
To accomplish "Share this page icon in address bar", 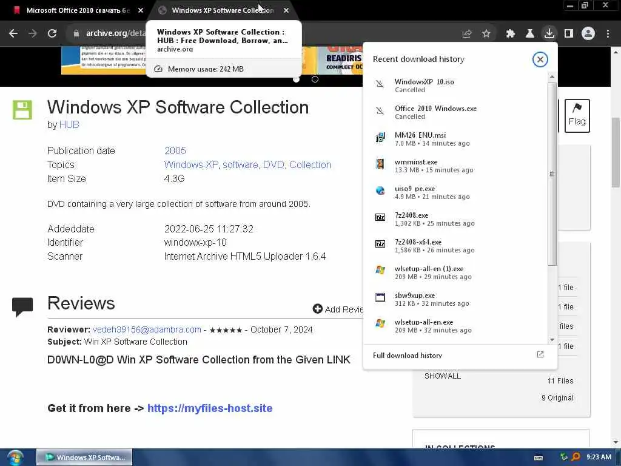I will click(467, 34).
